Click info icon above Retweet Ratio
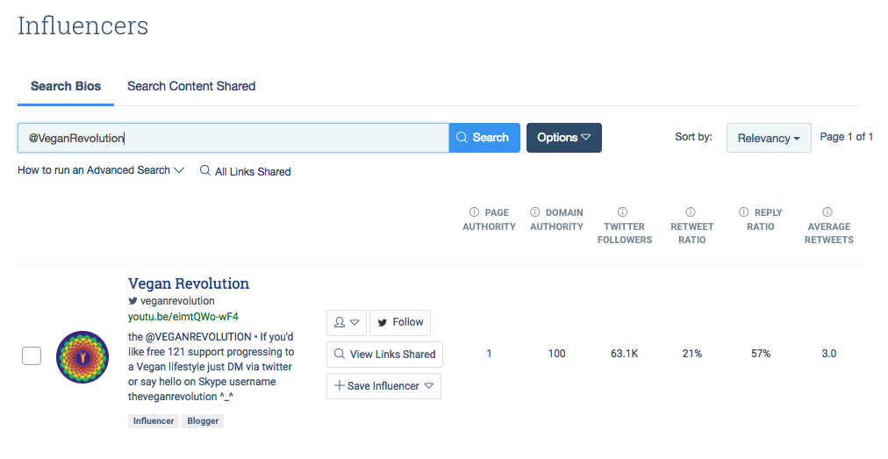The height and width of the screenshot is (459, 888). 691,212
